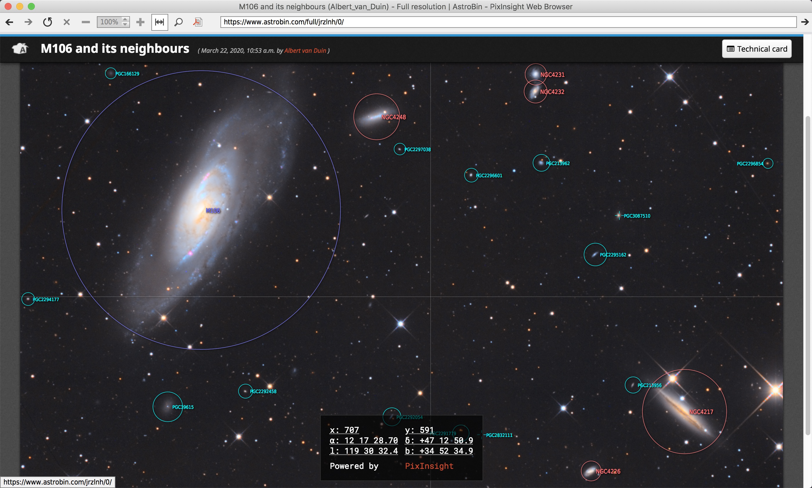Click the right ascension value 12 17 28.70
The width and height of the screenshot is (812, 488).
(x=371, y=441)
